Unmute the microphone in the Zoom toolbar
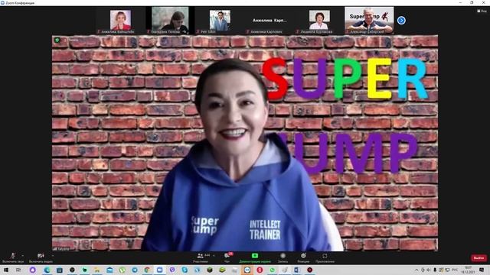Image resolution: width=490 pixels, height=275 pixels. point(13,258)
